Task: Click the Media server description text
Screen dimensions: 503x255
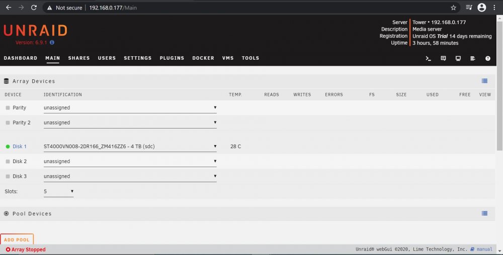Action: point(427,29)
